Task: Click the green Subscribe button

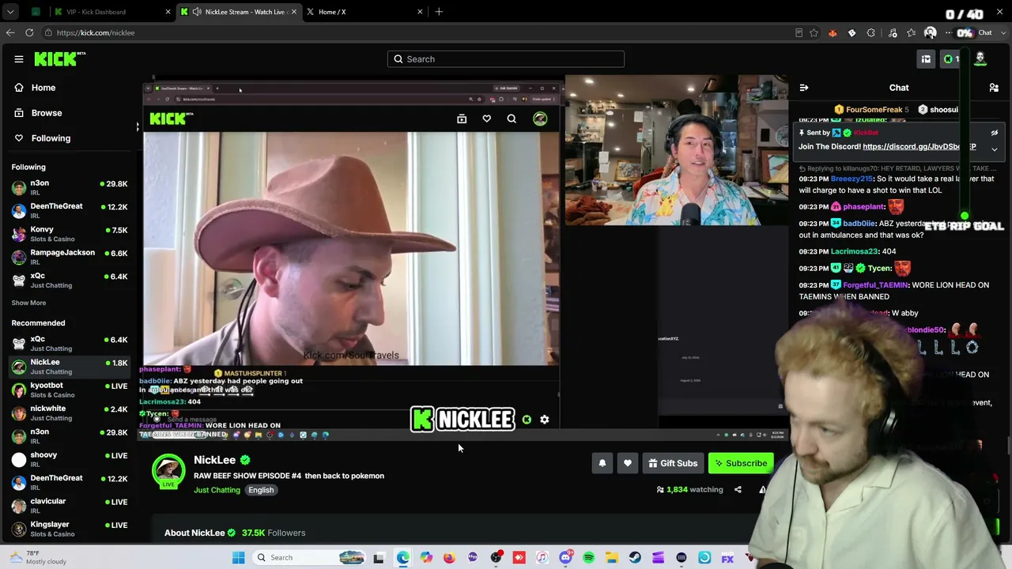Action: tap(741, 463)
